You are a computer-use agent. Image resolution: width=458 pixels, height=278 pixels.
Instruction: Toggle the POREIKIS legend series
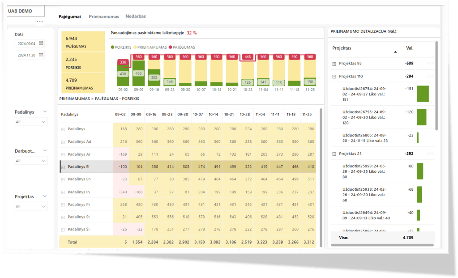[123, 47]
